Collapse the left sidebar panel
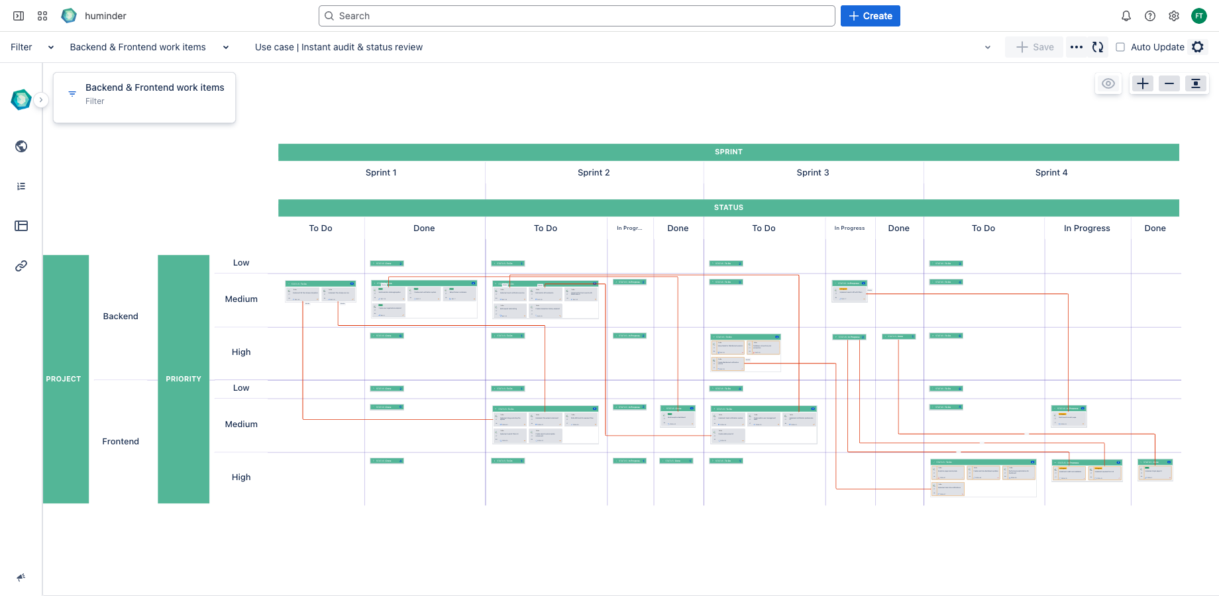The height and width of the screenshot is (596, 1219). 18,15
